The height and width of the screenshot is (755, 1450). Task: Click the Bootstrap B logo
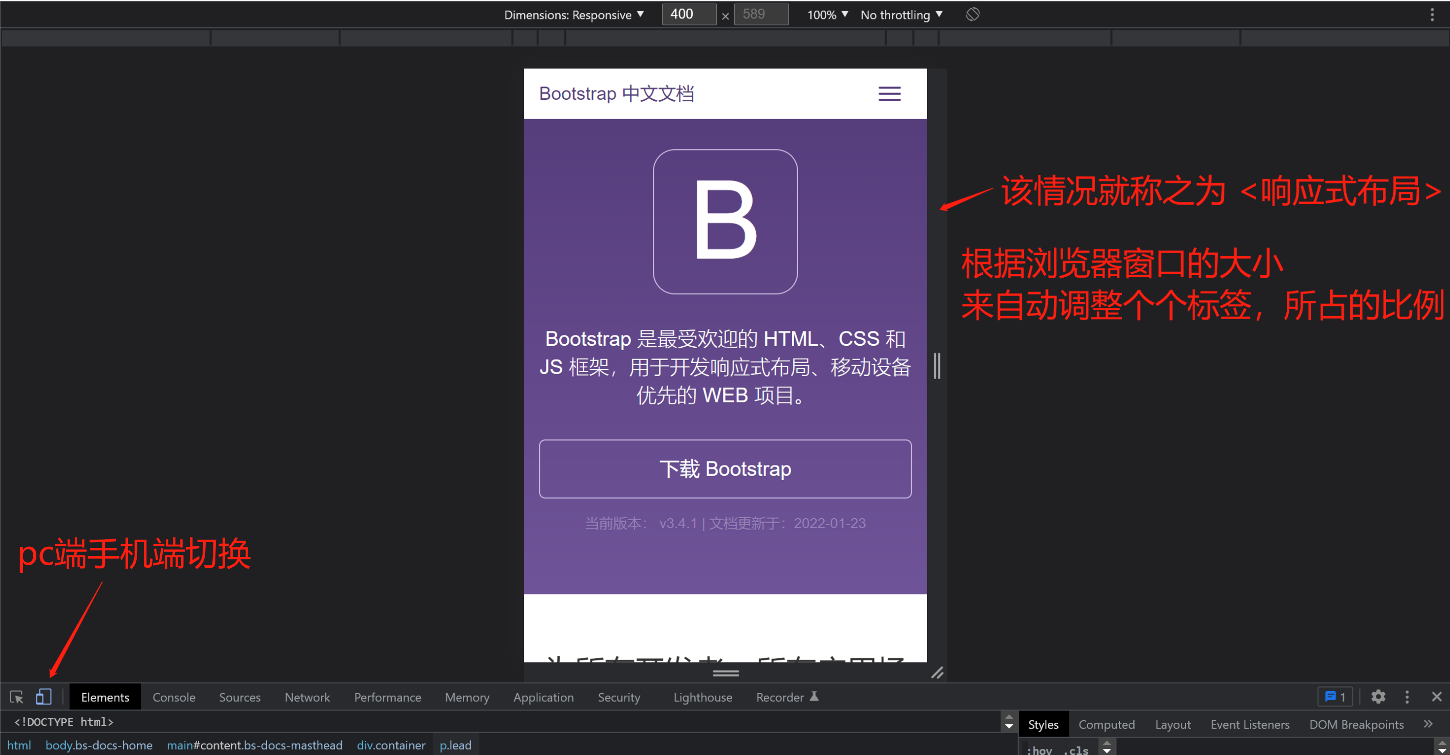coord(725,221)
